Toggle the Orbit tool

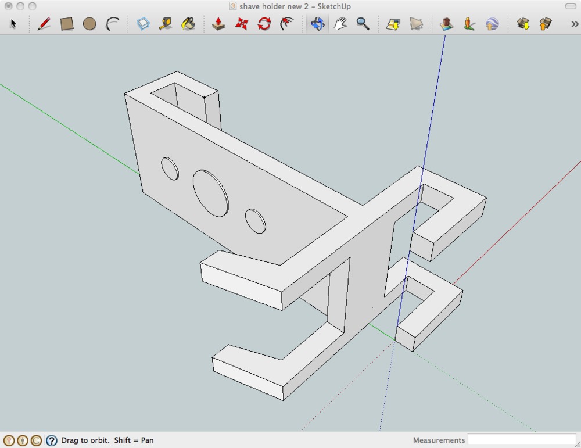click(317, 24)
